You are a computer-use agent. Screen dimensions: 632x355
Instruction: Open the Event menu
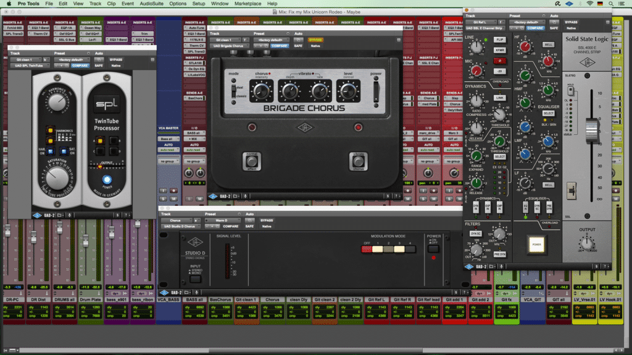pos(127,4)
